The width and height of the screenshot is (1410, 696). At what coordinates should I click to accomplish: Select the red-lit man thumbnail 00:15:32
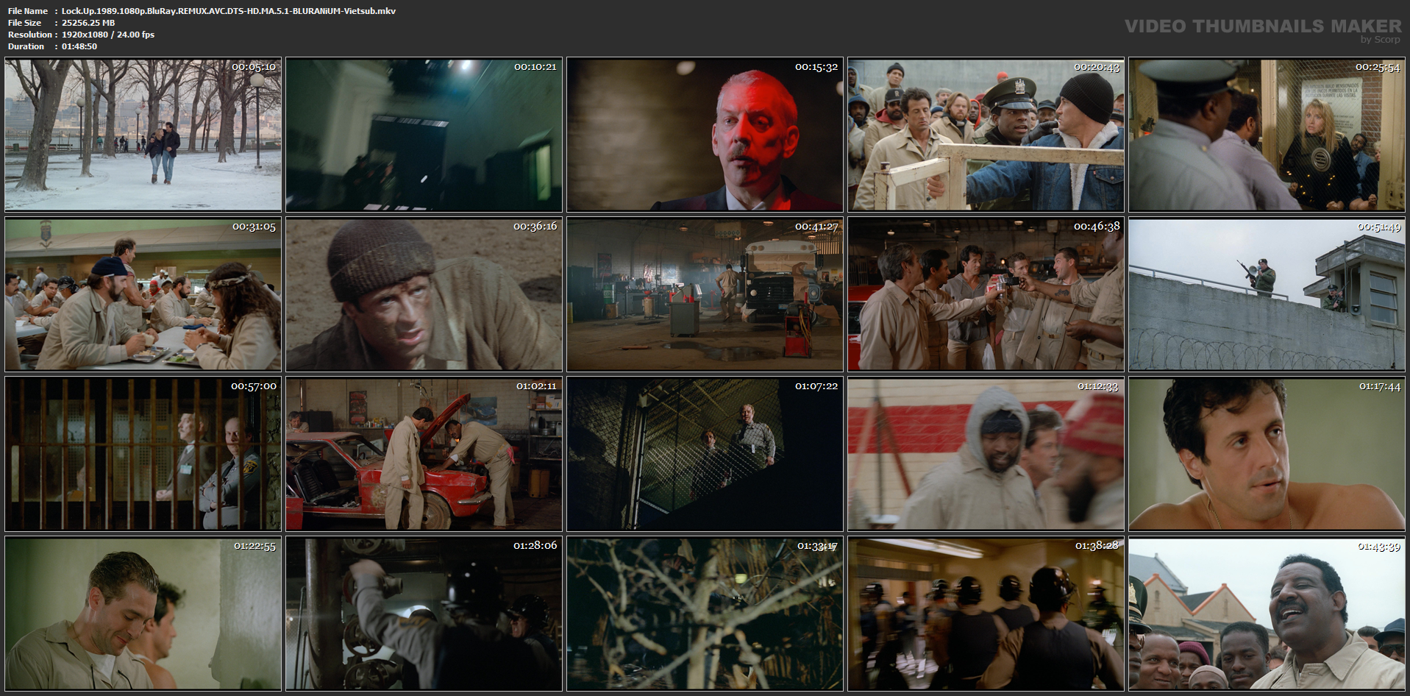[705, 135]
